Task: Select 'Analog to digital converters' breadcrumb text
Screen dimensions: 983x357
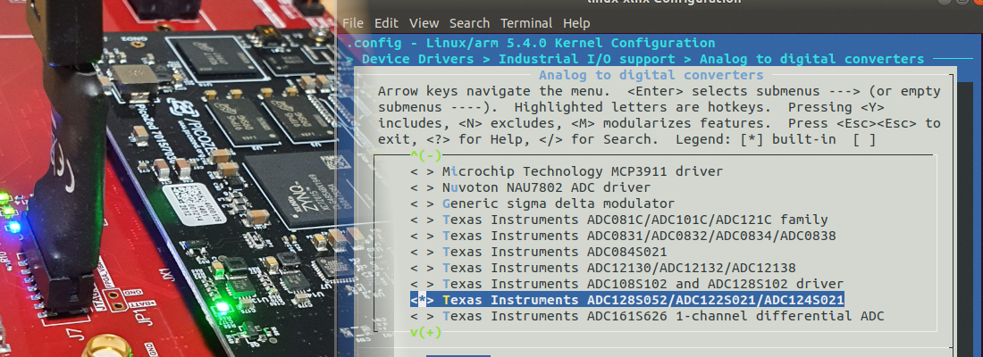Action: [811, 59]
